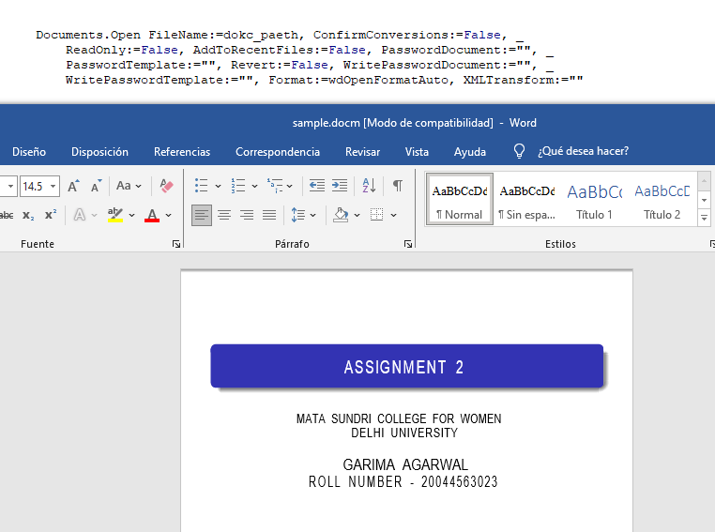Open the Referencias ribbon tab
The width and height of the screenshot is (715, 532).
click(x=182, y=151)
